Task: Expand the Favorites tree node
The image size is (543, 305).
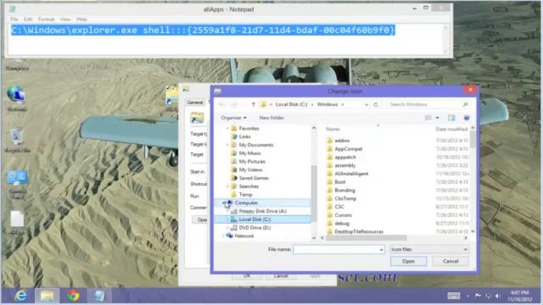Action: coord(227,128)
